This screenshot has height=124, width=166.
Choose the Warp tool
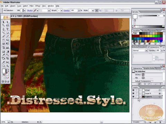tap(3, 44)
